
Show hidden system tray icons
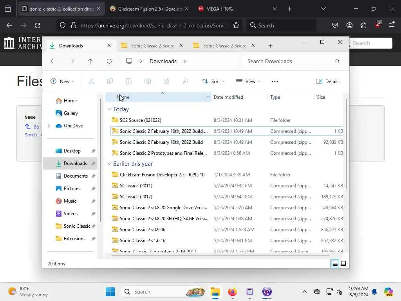(x=304, y=292)
